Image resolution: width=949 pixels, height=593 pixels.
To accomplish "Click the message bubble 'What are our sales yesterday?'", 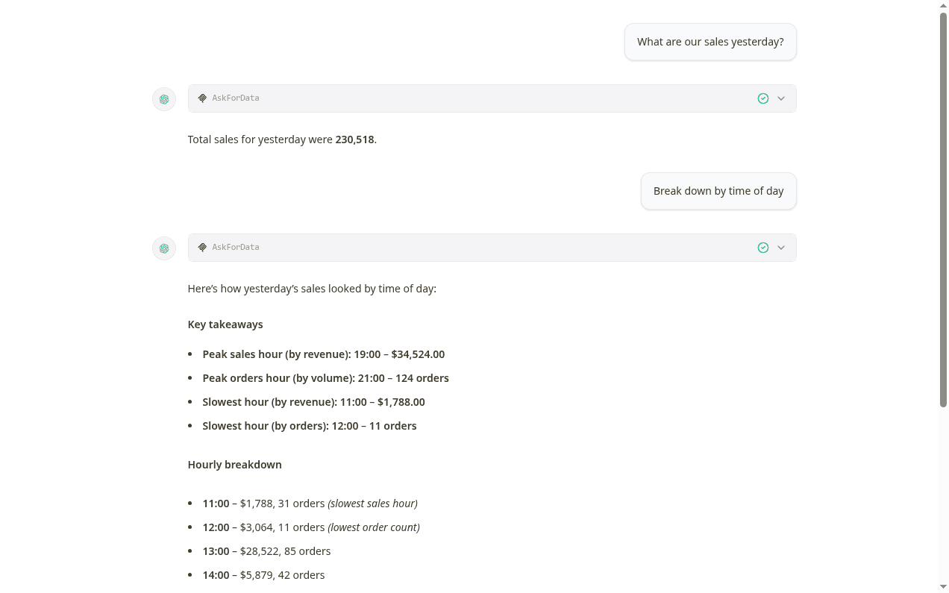I will point(710,41).
